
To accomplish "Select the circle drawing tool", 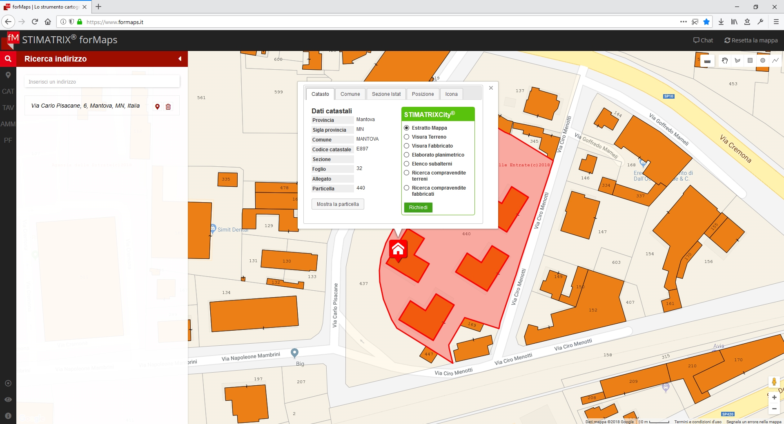I will pos(763,60).
